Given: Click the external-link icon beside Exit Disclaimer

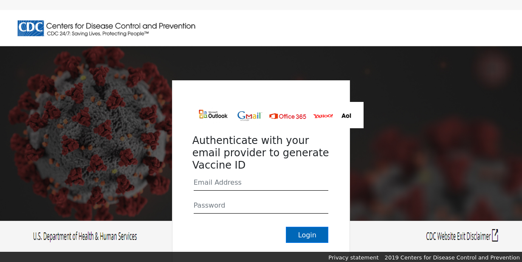Looking at the screenshot, I should [495, 236].
